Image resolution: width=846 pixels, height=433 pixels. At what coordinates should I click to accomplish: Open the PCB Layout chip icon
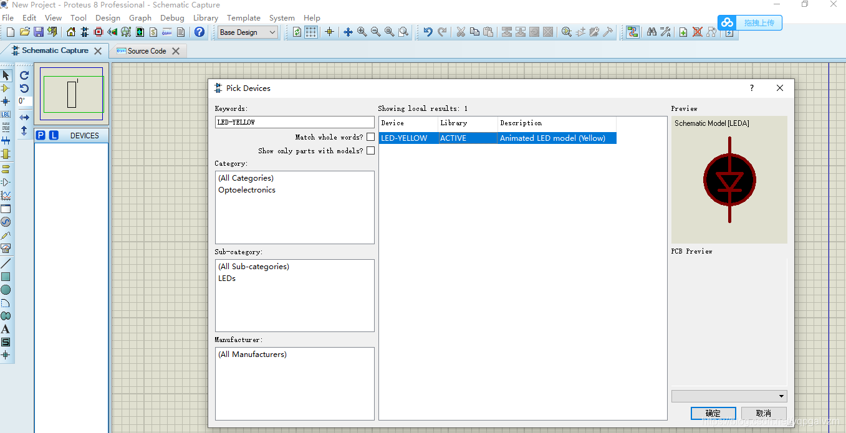tap(99, 32)
